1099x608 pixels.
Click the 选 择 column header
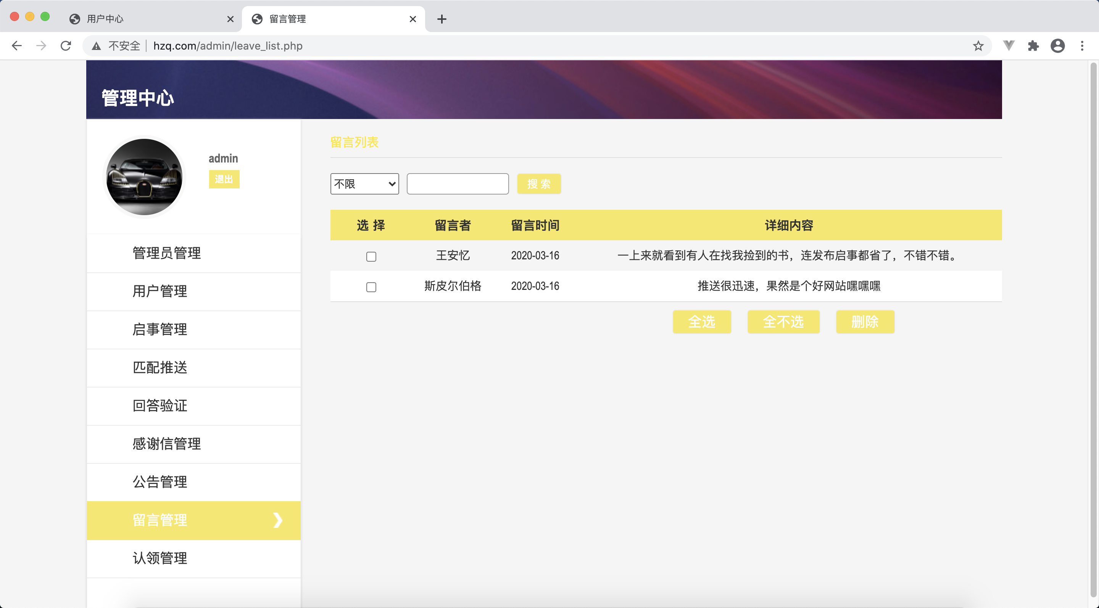[x=371, y=225]
